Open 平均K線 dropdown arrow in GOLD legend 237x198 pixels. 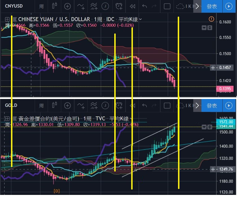pyautogui.click(x=131, y=119)
